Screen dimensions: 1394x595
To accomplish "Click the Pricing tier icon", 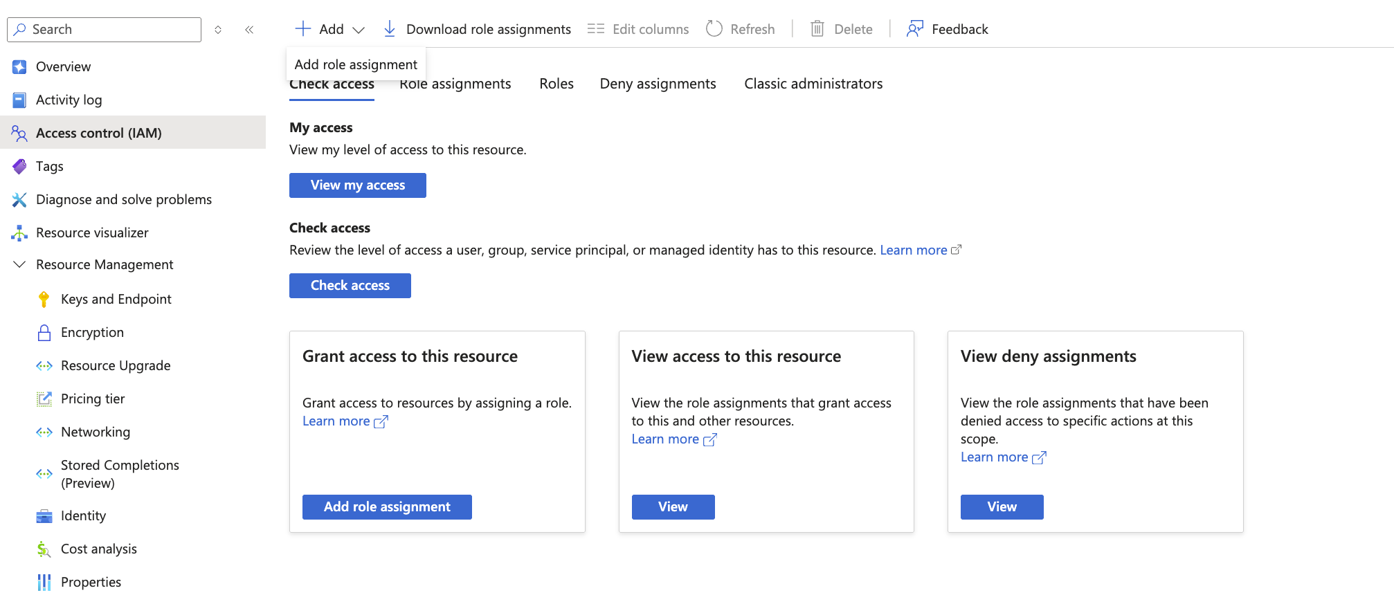I will [x=44, y=399].
